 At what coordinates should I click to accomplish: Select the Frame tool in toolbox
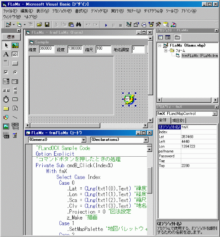click(x=6, y=63)
